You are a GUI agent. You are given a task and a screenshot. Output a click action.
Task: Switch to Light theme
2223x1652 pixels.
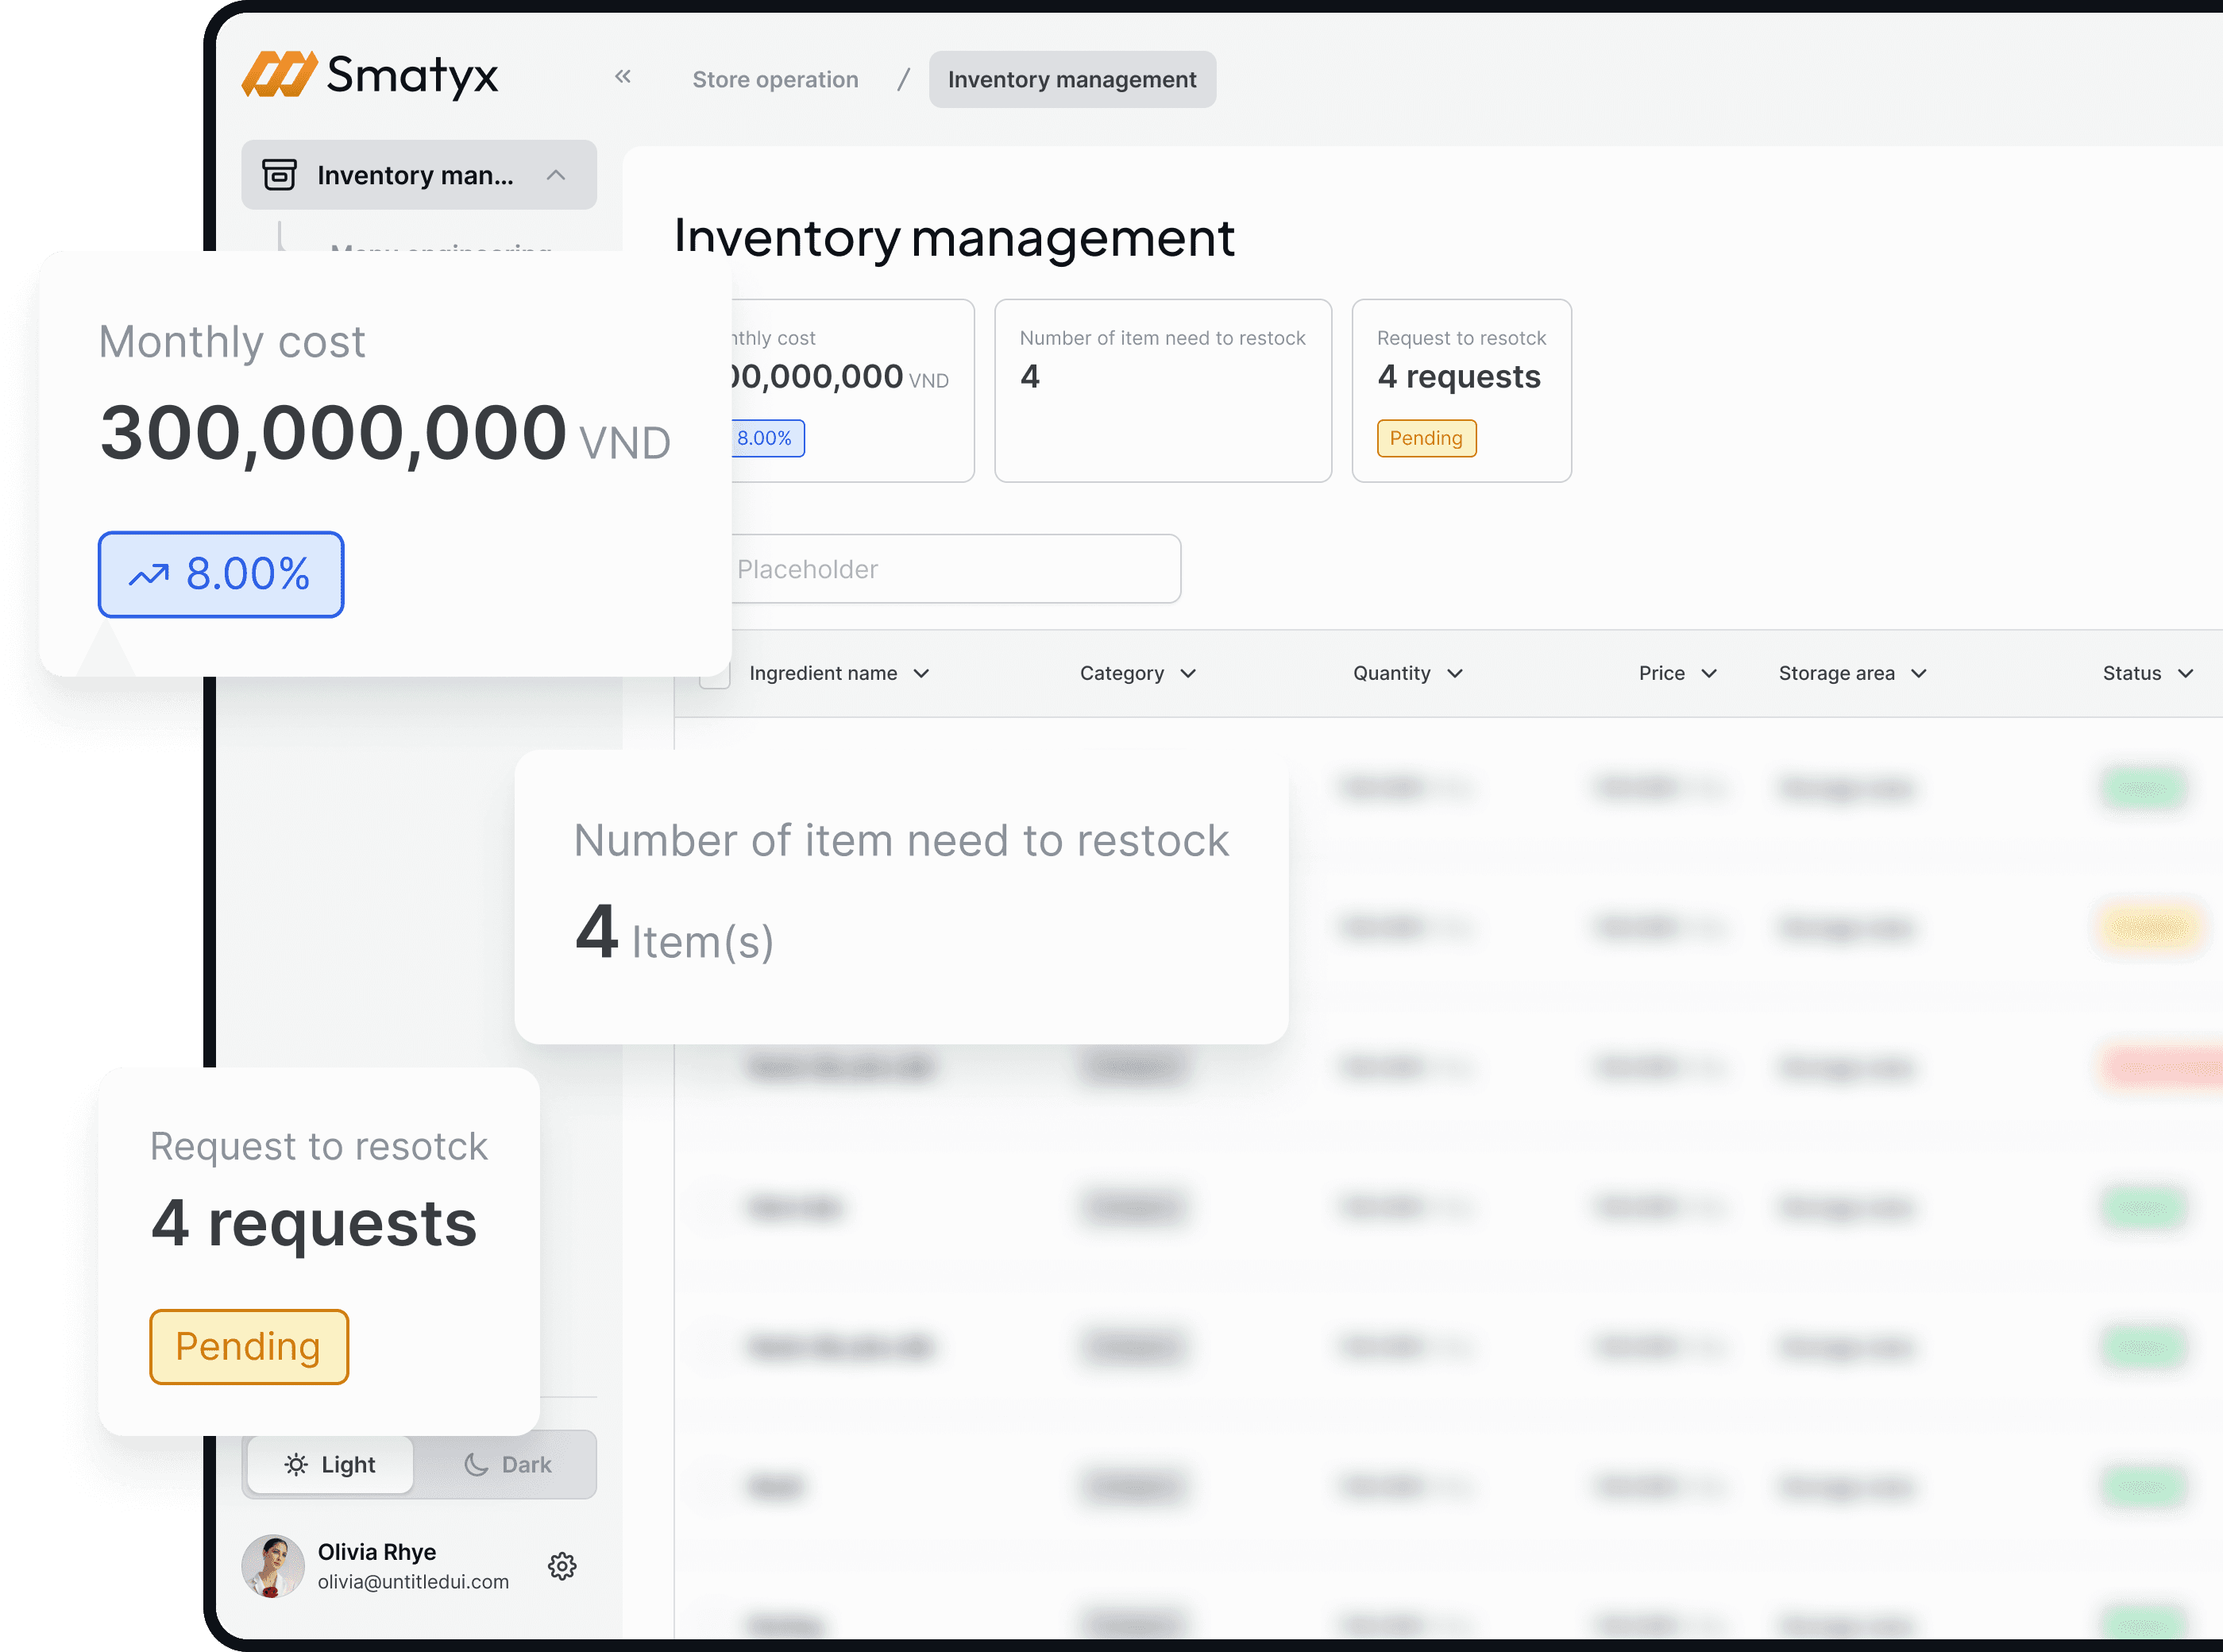[330, 1465]
